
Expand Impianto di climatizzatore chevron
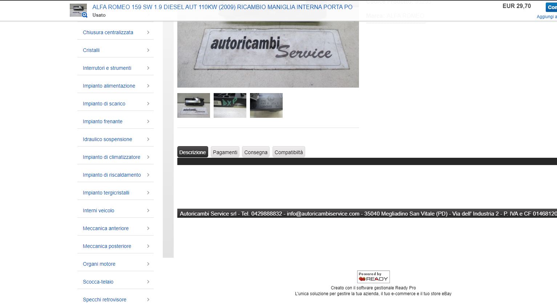pyautogui.click(x=148, y=157)
